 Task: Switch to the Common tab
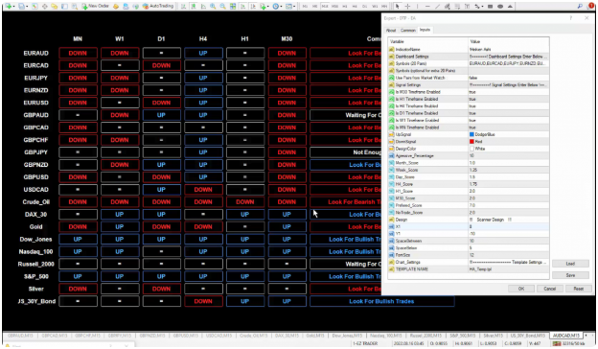click(407, 30)
